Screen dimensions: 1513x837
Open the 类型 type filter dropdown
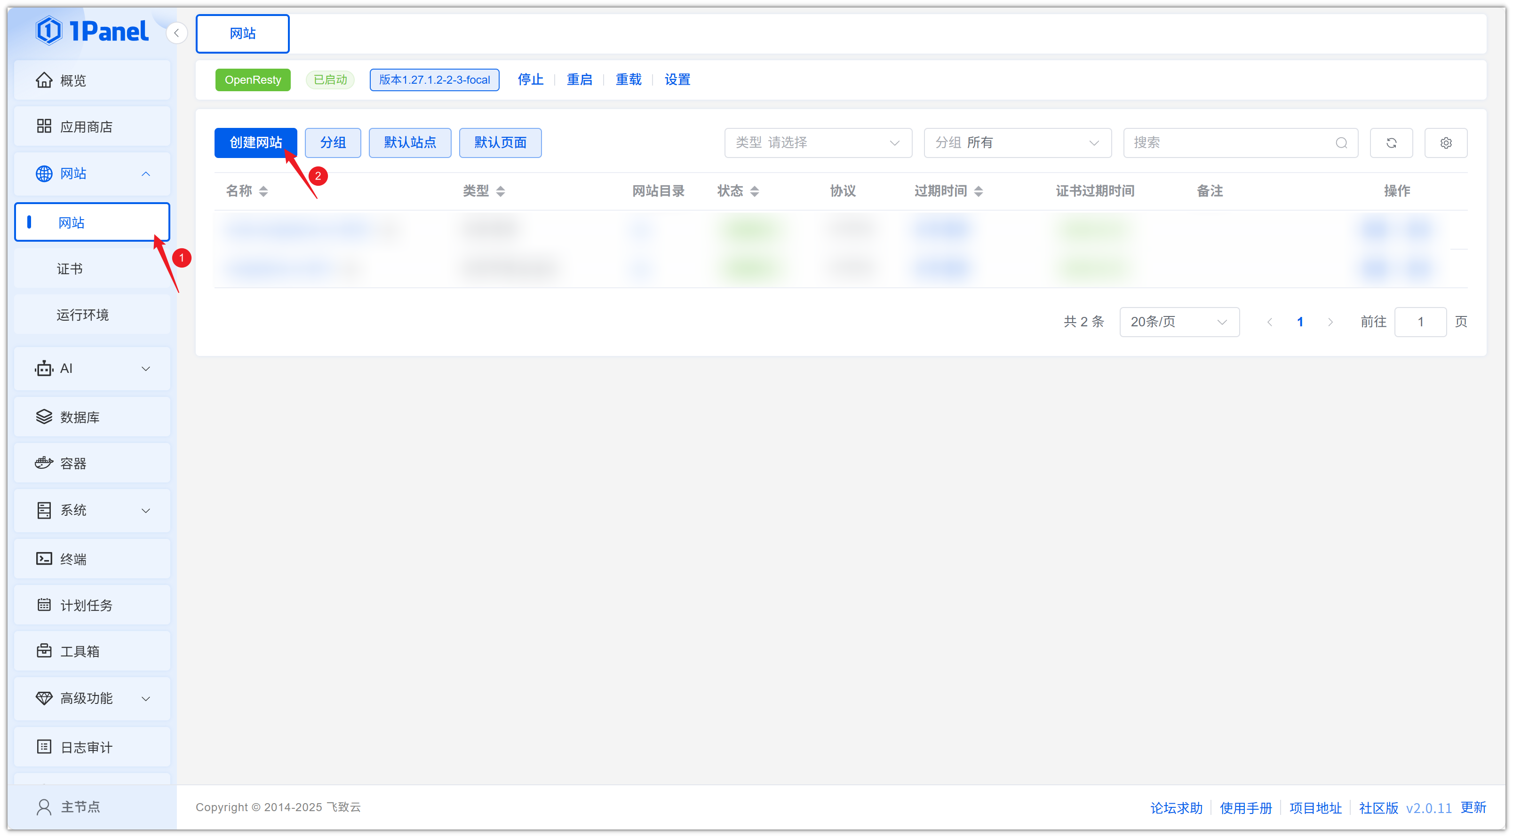(818, 142)
